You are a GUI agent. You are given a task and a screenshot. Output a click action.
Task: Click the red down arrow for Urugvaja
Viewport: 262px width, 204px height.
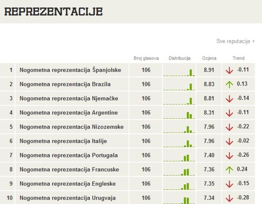(x=229, y=198)
